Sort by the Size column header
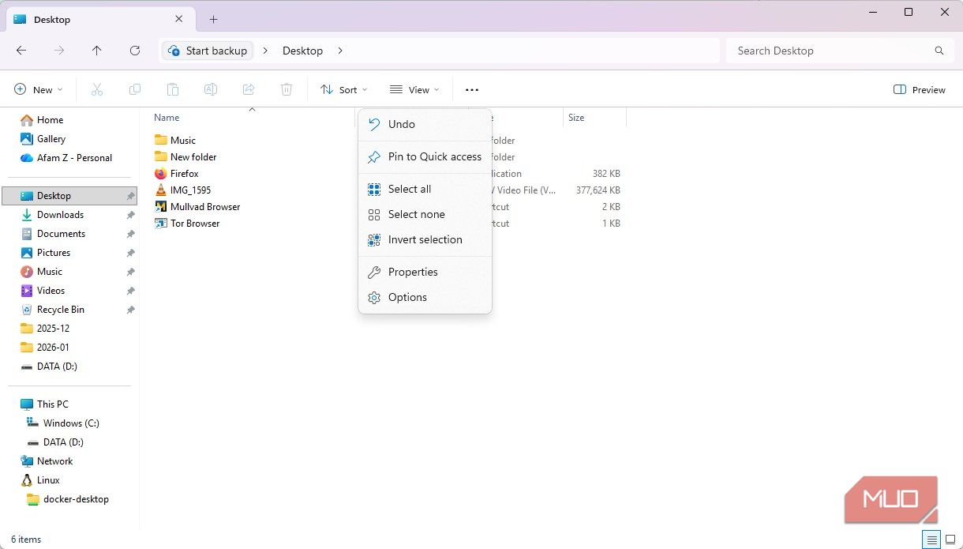This screenshot has width=963, height=549. (577, 118)
